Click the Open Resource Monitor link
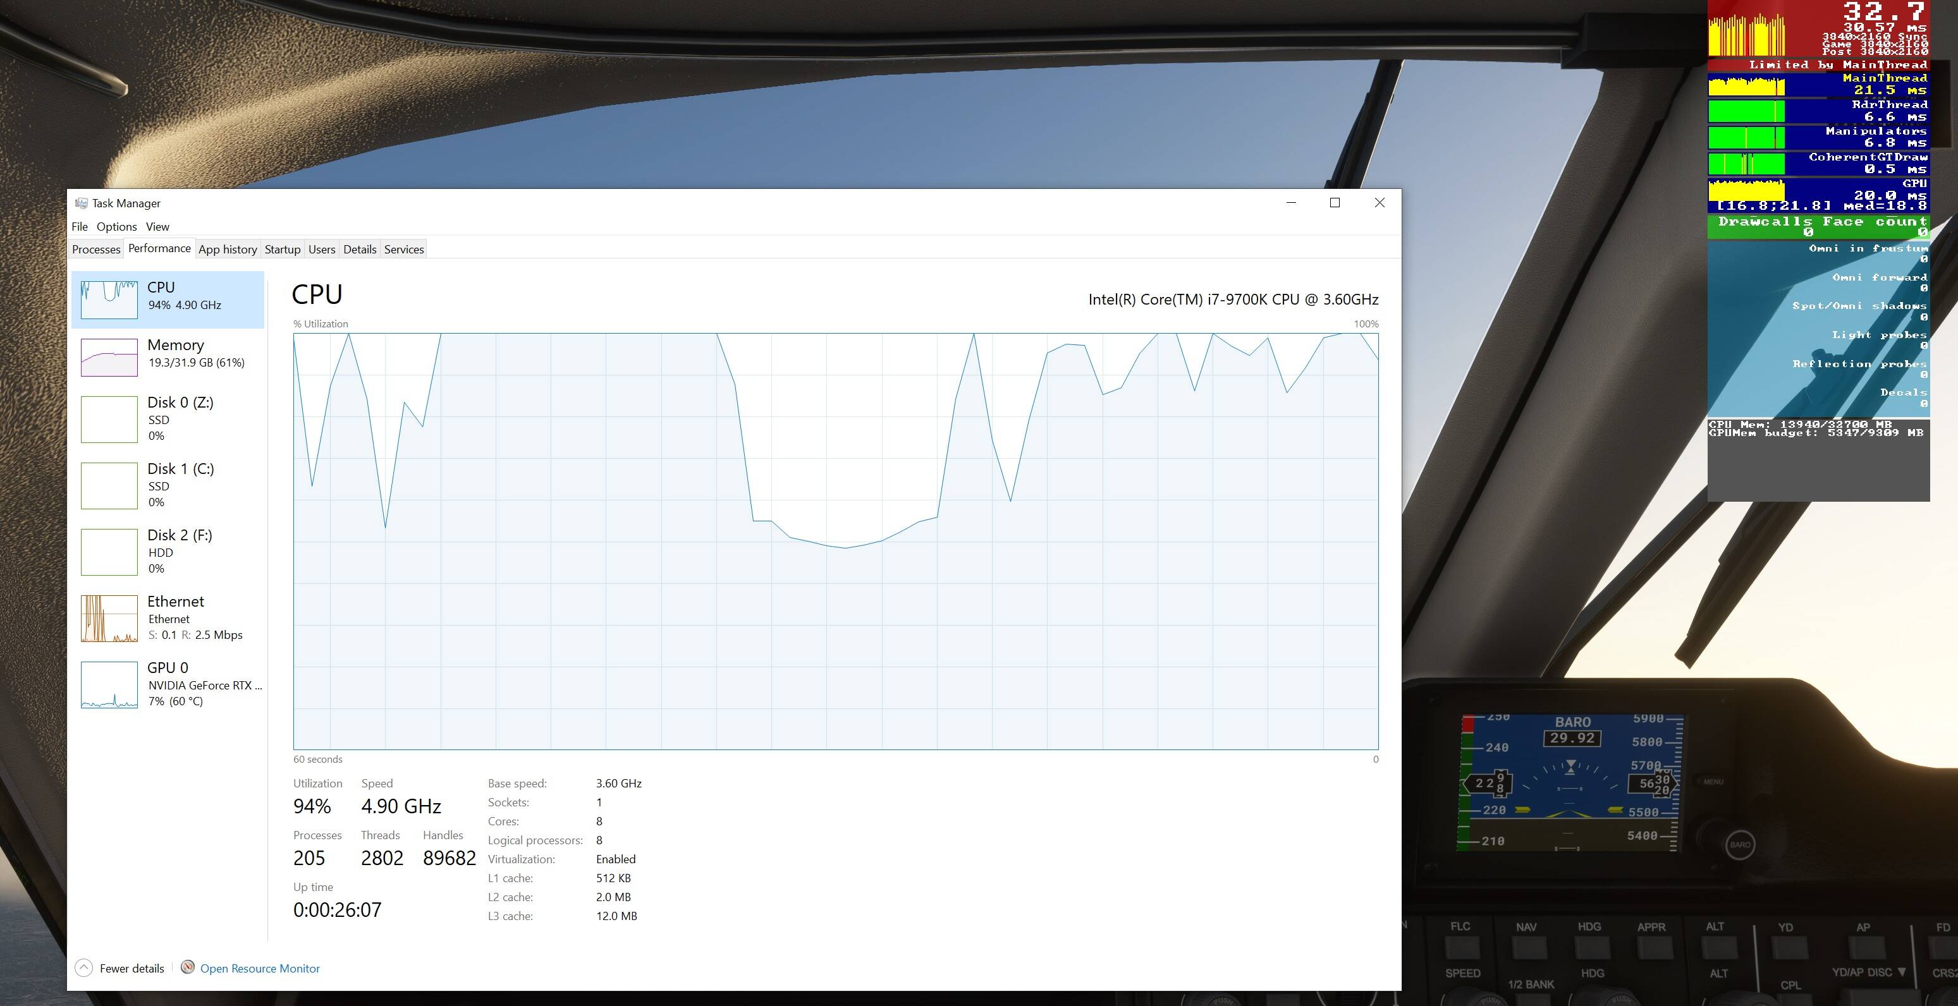Image resolution: width=1958 pixels, height=1006 pixels. tap(260, 968)
